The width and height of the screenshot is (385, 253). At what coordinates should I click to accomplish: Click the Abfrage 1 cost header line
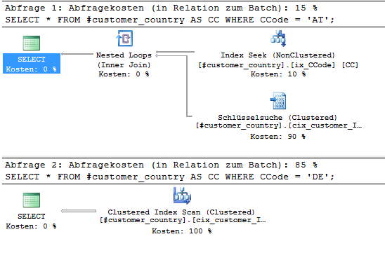pos(161,8)
